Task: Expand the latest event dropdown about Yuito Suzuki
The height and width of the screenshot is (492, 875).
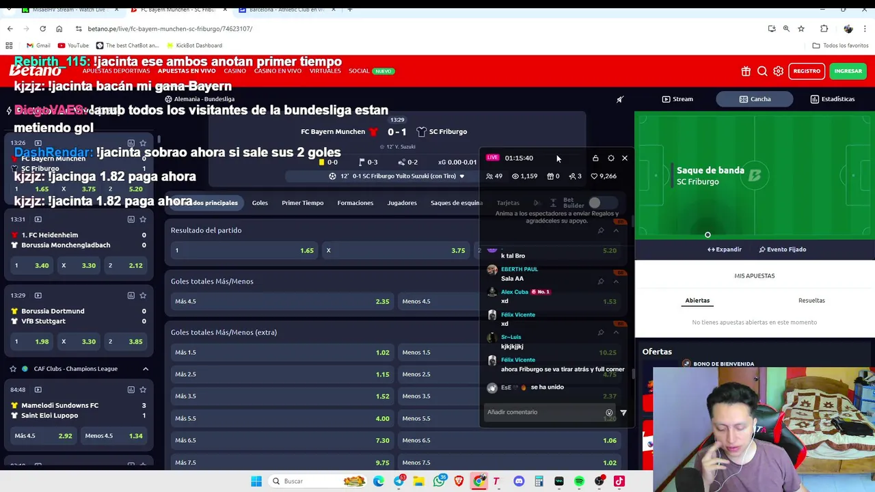Action: [461, 176]
